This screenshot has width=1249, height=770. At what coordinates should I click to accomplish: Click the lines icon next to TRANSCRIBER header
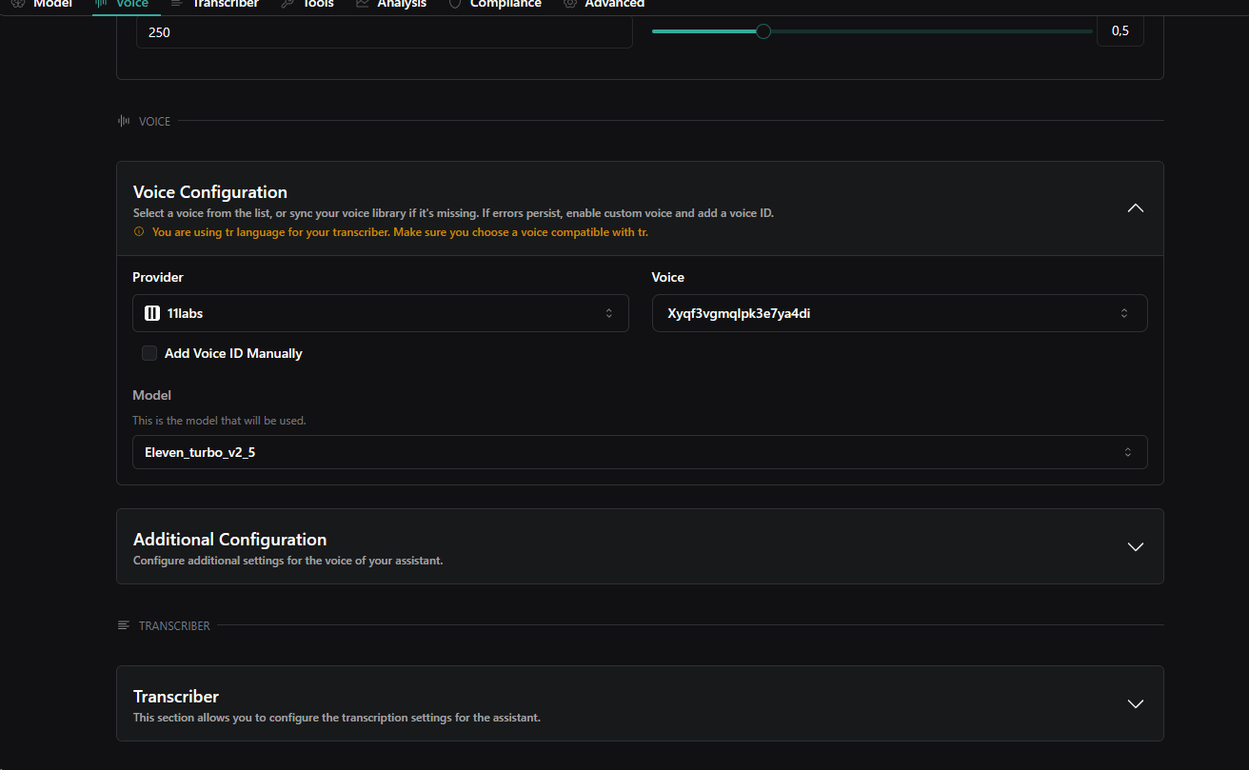[x=123, y=625]
